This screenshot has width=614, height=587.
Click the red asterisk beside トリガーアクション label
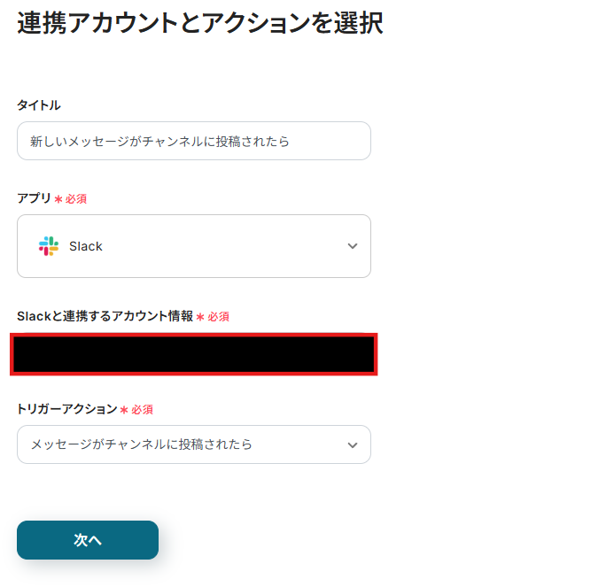click(x=124, y=410)
